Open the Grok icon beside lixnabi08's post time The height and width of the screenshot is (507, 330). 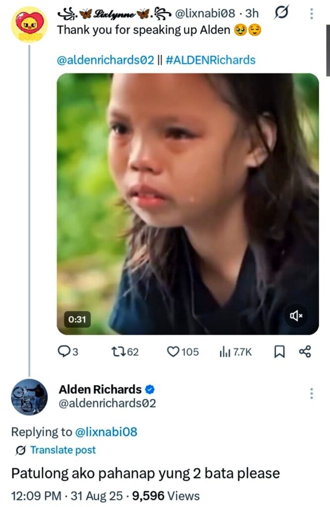click(x=281, y=14)
